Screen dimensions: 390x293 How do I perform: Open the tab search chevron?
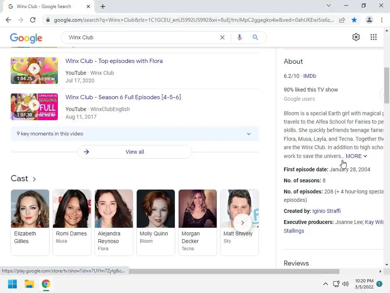(x=329, y=5)
